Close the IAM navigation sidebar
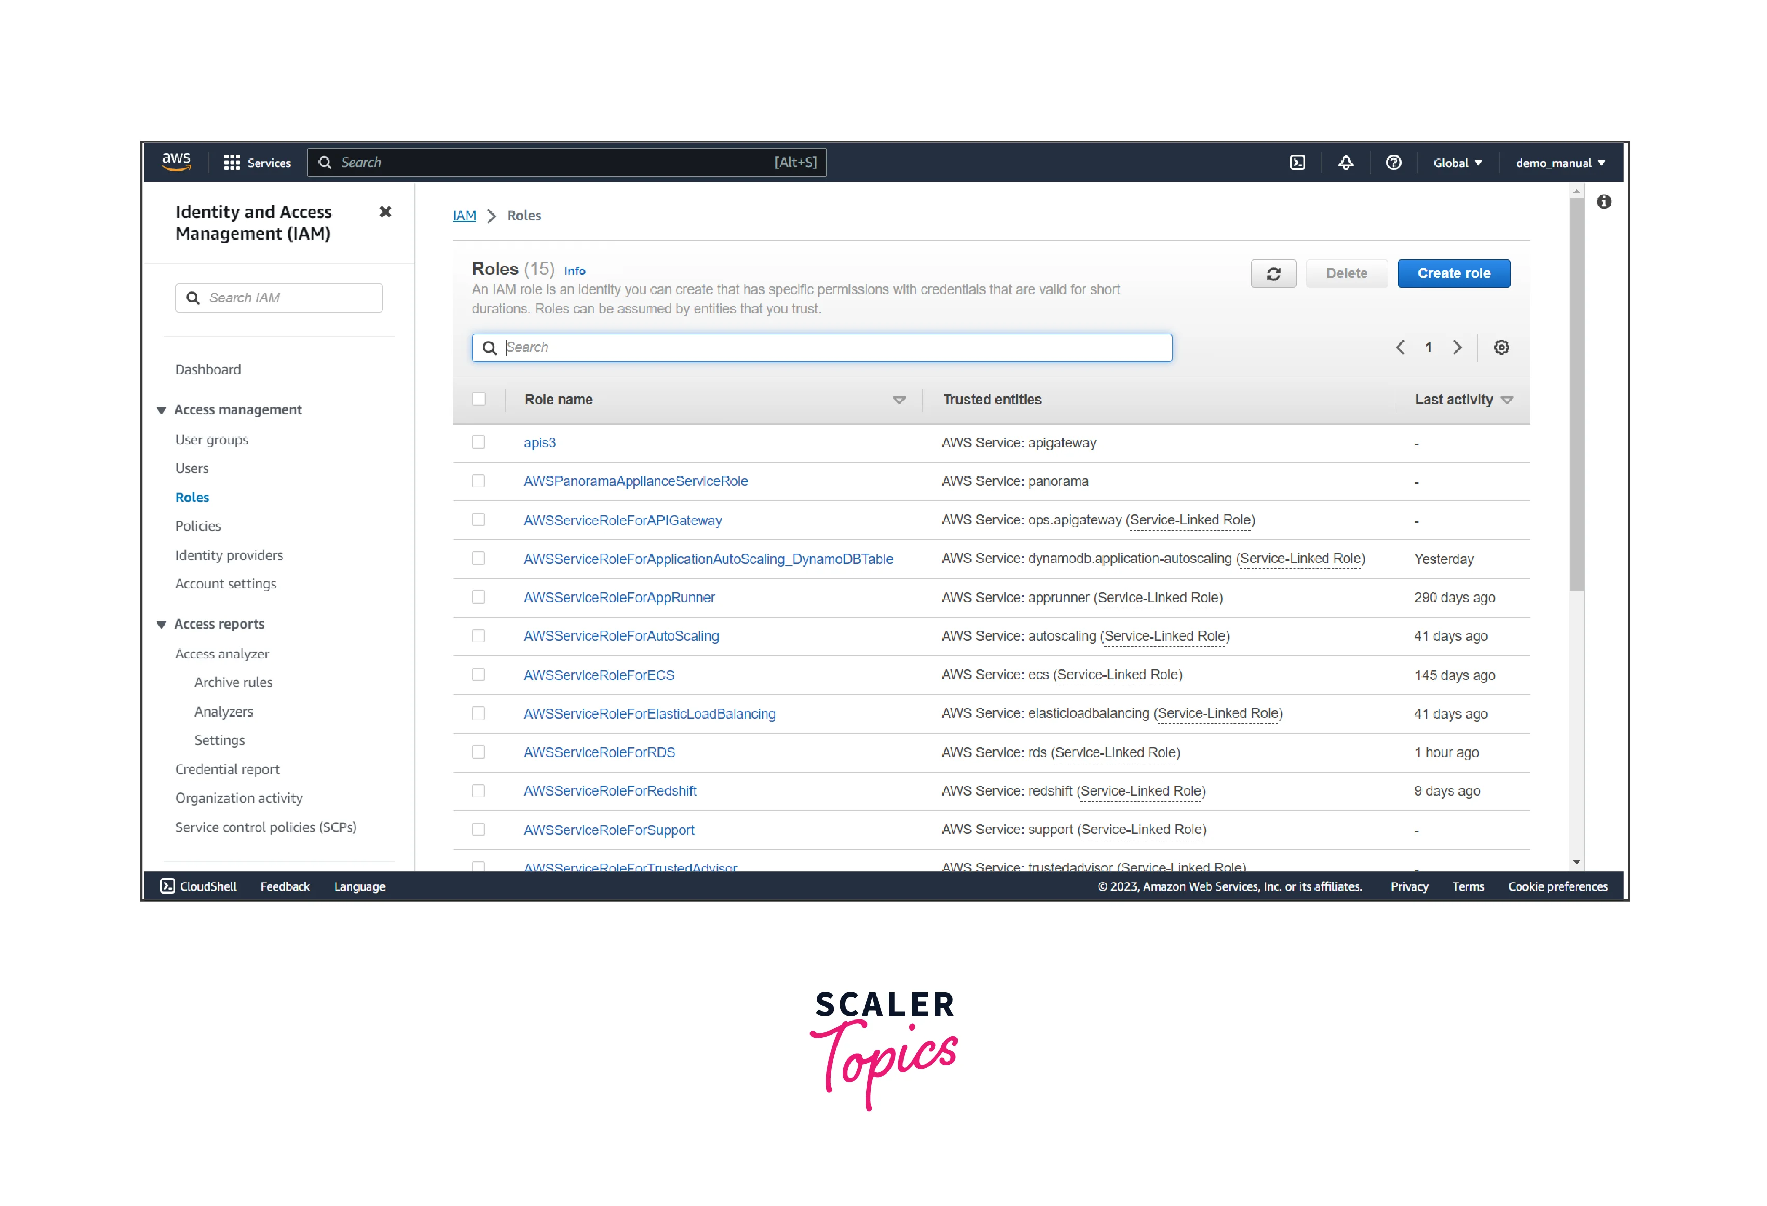1767x1206 pixels. click(x=386, y=212)
